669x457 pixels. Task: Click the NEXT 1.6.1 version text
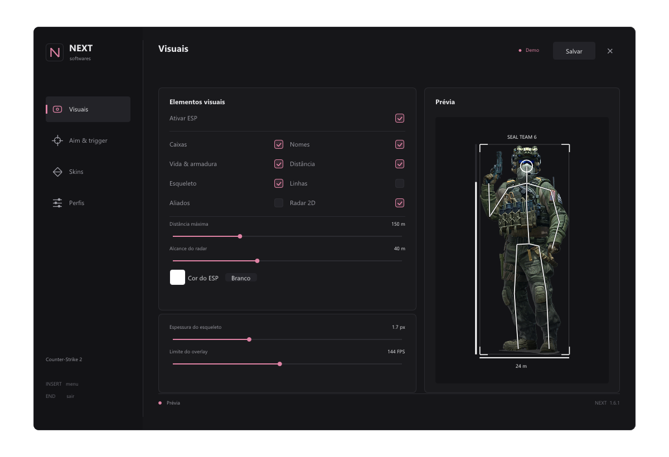[x=607, y=403]
